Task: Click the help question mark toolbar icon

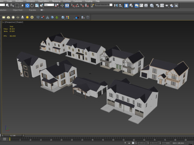Action: 88,17
